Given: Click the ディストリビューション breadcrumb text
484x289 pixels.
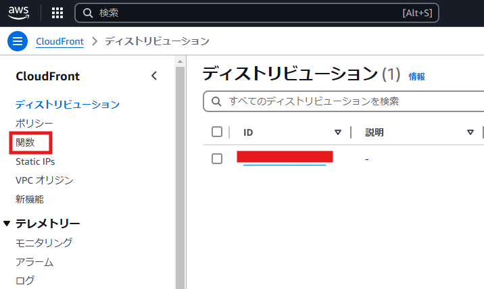Looking at the screenshot, I should (157, 41).
